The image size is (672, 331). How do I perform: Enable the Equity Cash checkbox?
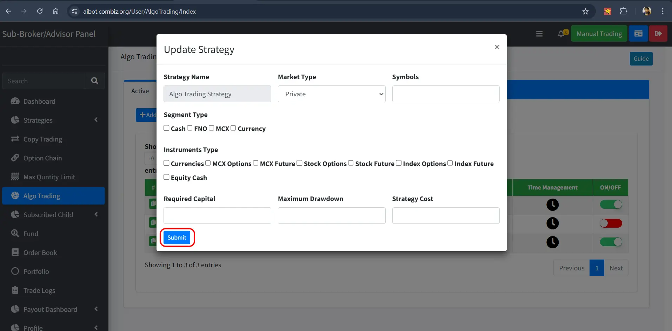(x=166, y=177)
